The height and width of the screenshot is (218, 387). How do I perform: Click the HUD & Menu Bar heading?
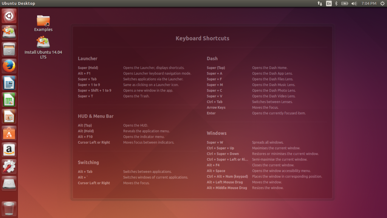[96, 116]
